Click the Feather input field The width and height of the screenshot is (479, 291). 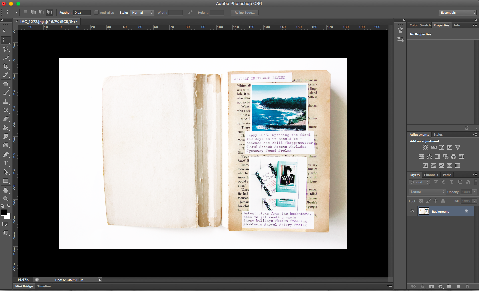pos(82,13)
